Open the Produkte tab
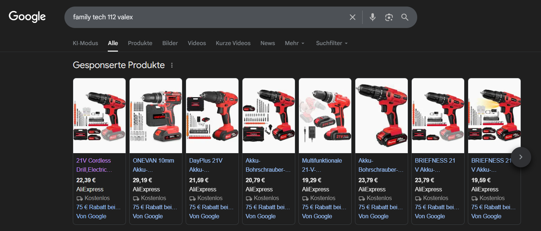 (x=140, y=43)
